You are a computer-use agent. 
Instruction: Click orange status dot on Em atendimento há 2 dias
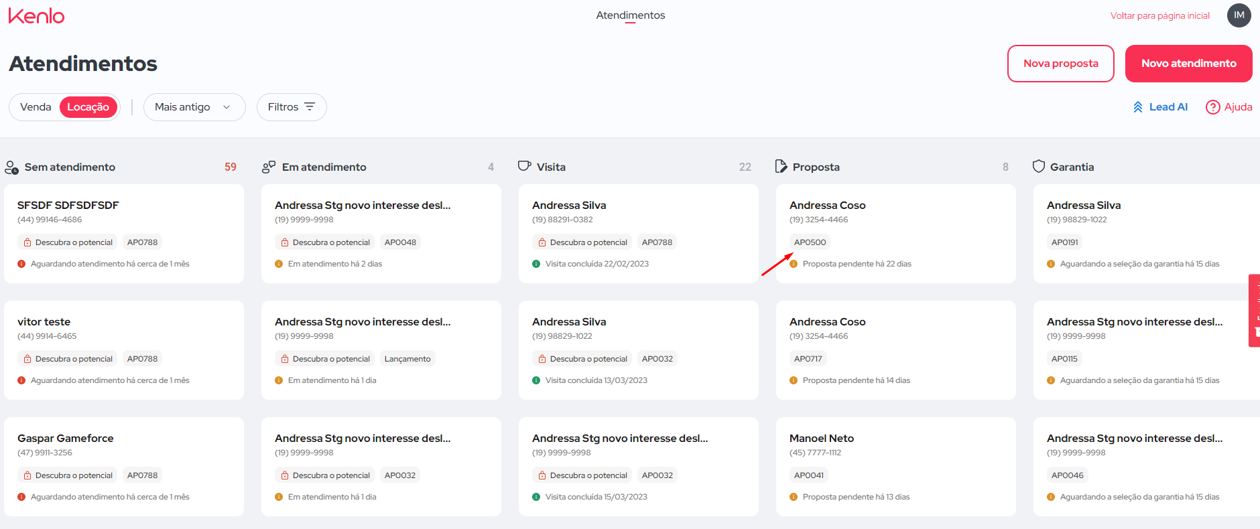[279, 264]
